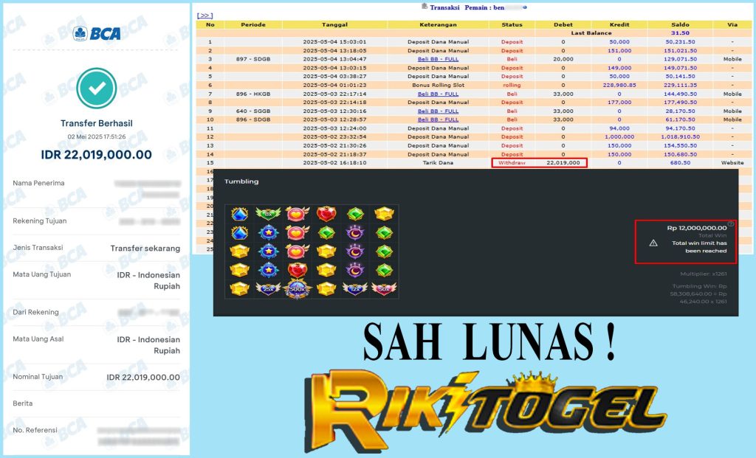Click the Debet value 22,019,000
Screen dimensions: 756x458
click(563, 163)
